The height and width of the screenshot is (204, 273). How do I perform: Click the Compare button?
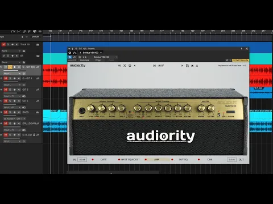click(x=85, y=60)
